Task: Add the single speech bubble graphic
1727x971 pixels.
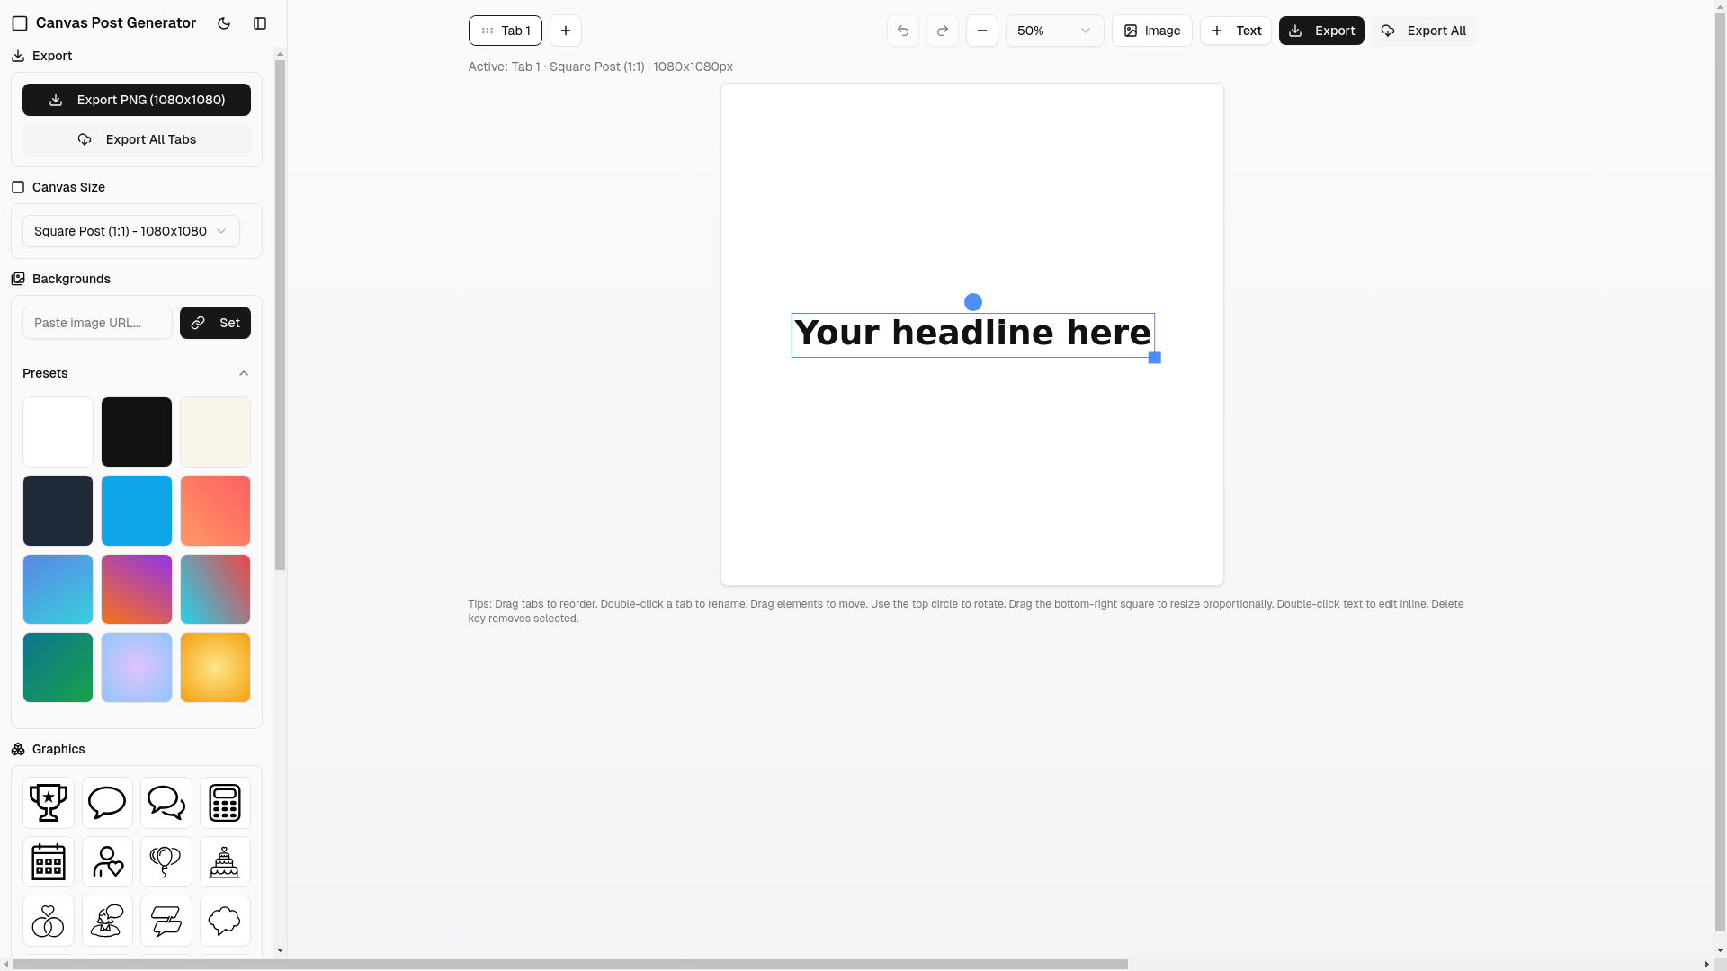Action: tap(107, 803)
